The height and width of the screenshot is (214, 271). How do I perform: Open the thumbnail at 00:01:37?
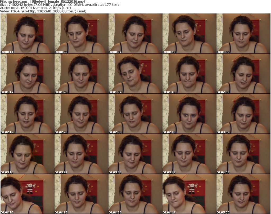(x=135, y=74)
